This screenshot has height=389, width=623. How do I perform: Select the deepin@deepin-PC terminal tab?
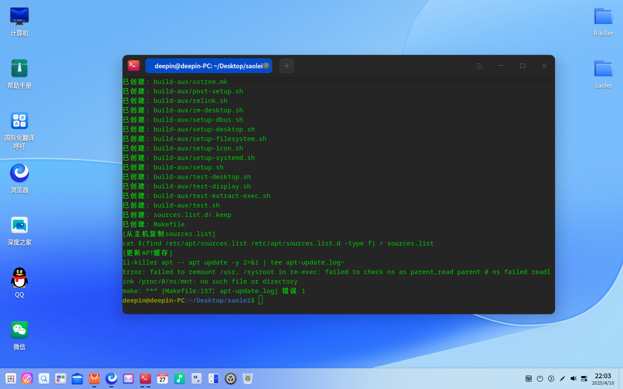point(209,66)
